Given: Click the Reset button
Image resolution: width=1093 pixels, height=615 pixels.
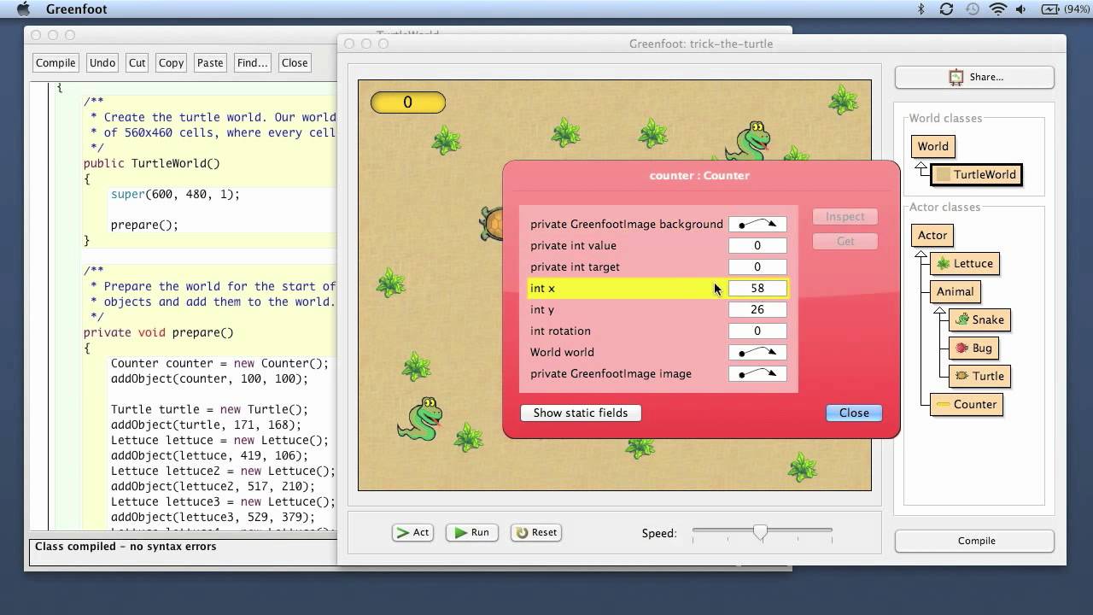Looking at the screenshot, I should 536,532.
